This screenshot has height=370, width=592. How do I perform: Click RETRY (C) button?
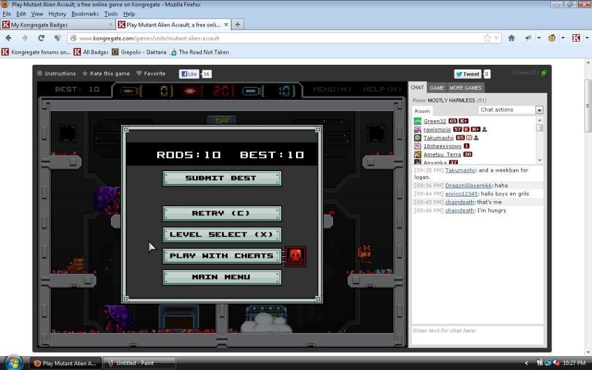click(221, 214)
